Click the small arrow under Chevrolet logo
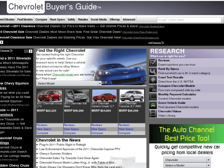The width and height of the screenshot is (224, 168). point(39,12)
